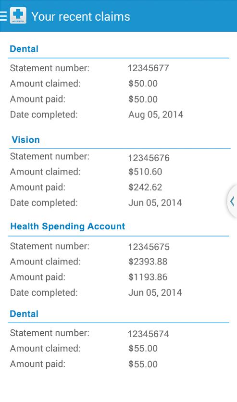Tap the blue cross app logo

click(x=18, y=15)
